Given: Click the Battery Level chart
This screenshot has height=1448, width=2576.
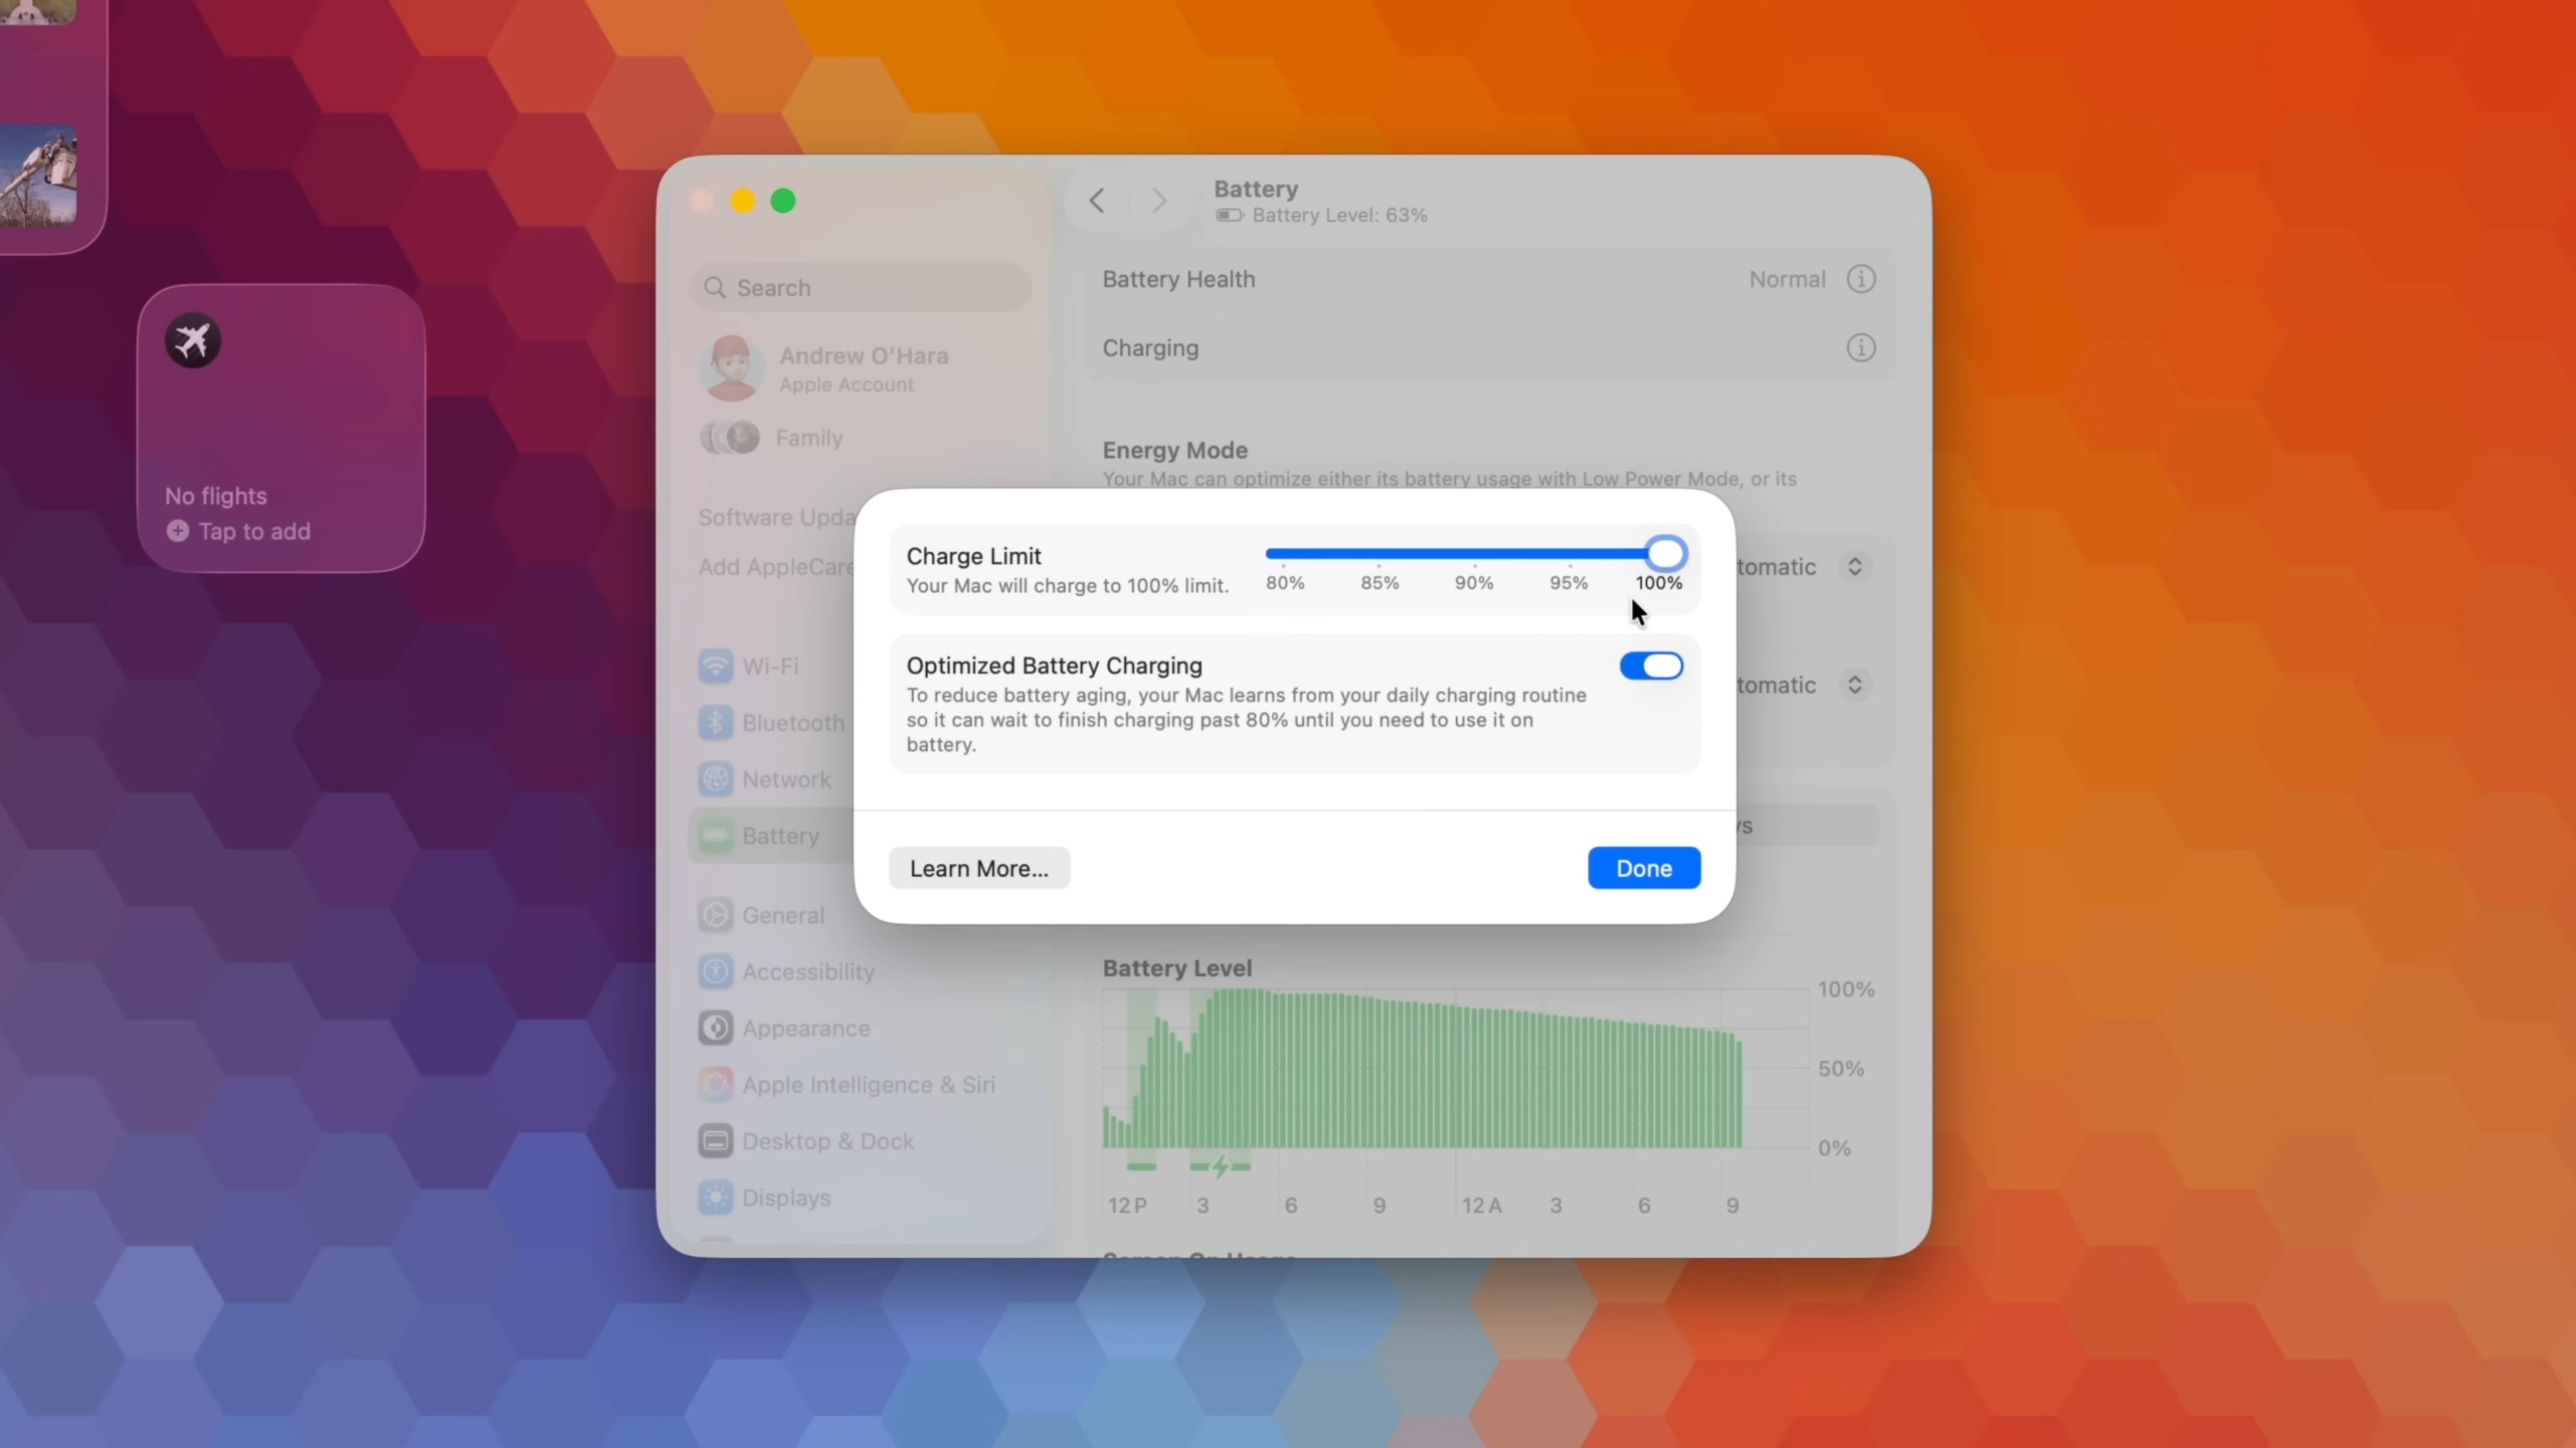Looking at the screenshot, I should 1455,1069.
